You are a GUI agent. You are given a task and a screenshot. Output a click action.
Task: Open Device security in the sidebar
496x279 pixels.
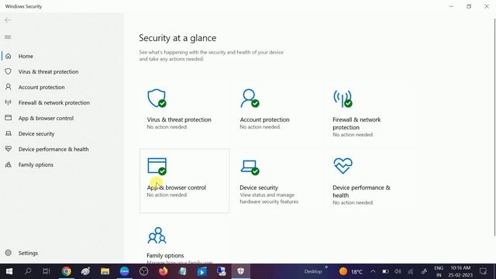pyautogui.click(x=36, y=133)
